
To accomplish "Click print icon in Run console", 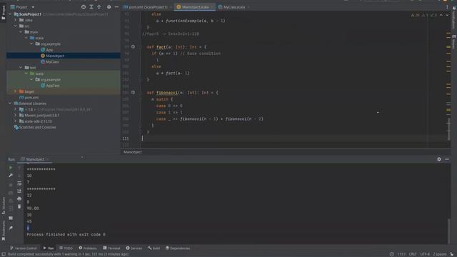I will pos(19,198).
